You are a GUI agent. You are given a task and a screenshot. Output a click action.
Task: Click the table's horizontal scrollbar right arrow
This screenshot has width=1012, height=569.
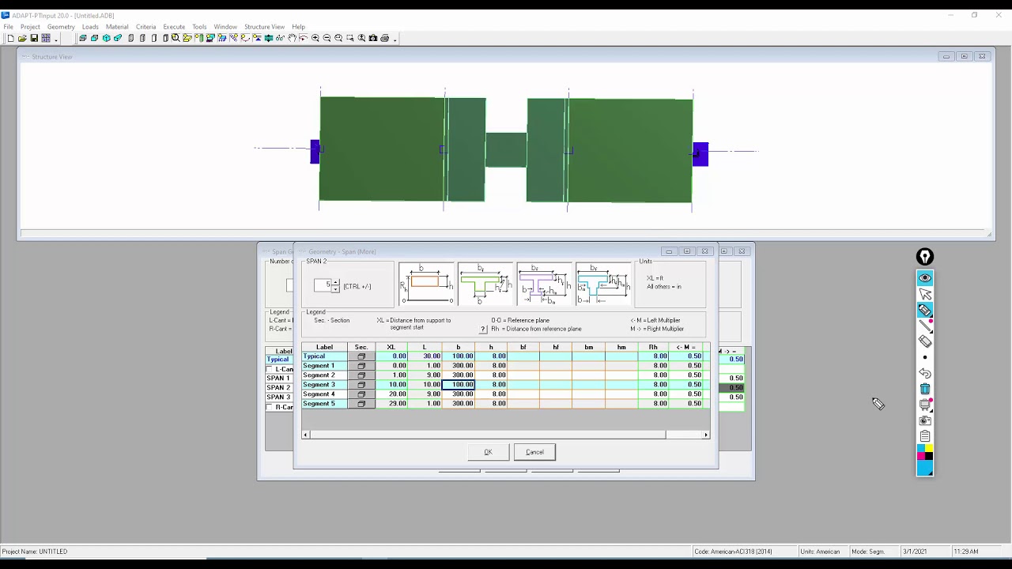(x=706, y=435)
